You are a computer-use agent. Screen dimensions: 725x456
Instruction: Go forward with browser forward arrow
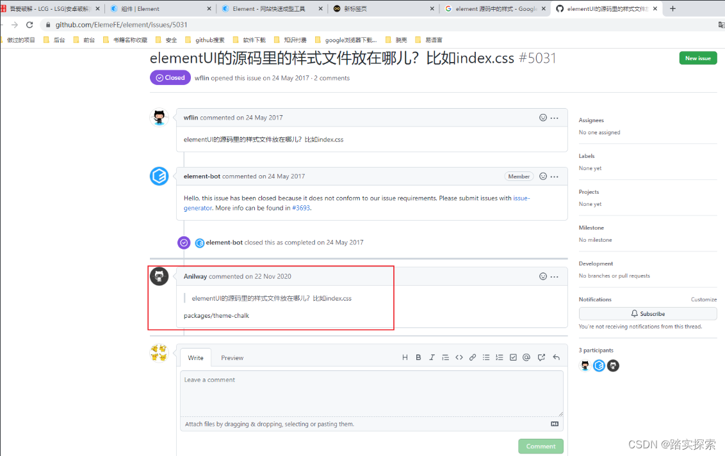(14, 25)
